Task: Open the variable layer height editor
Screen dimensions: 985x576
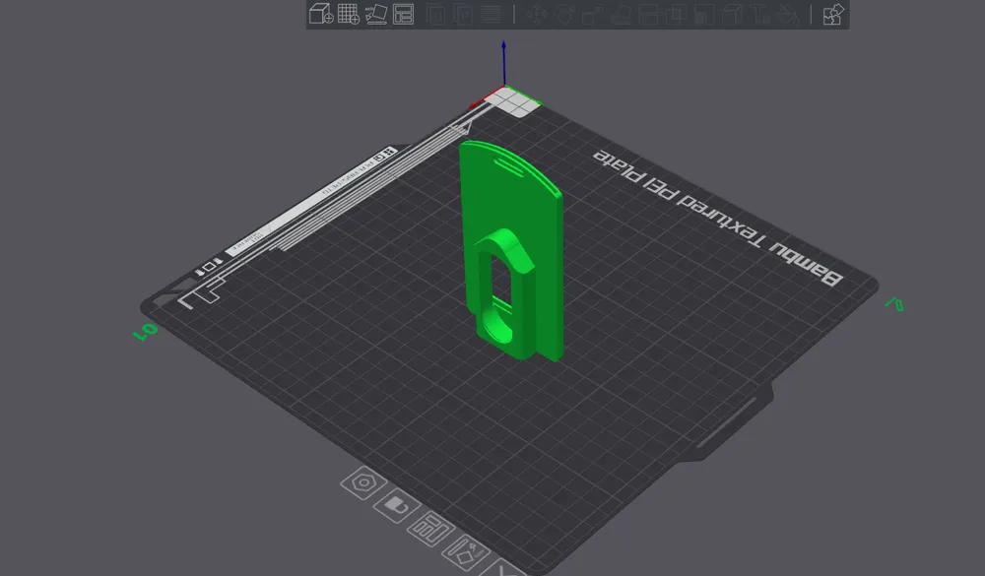Action: [x=492, y=13]
